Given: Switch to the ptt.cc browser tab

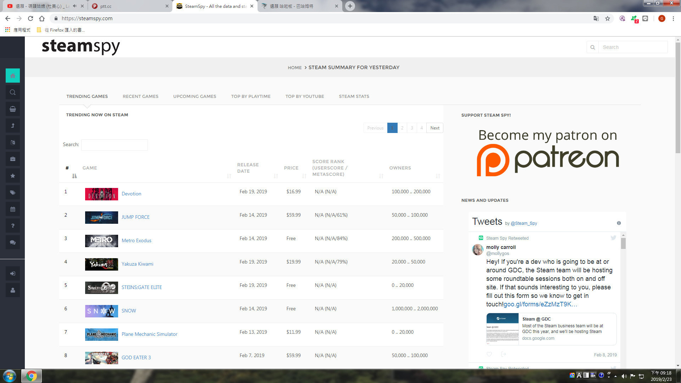Looking at the screenshot, I should point(130,6).
